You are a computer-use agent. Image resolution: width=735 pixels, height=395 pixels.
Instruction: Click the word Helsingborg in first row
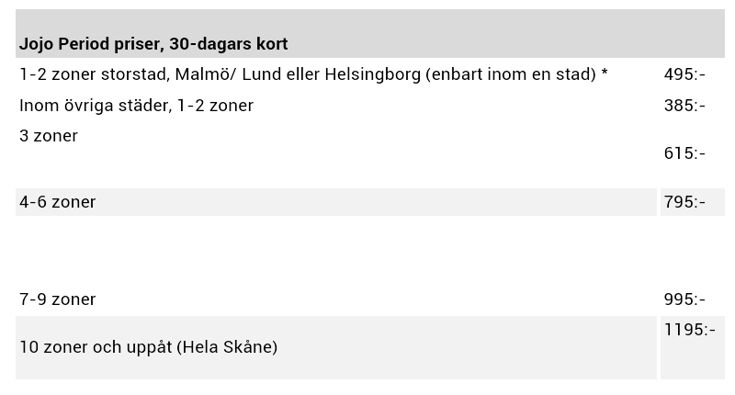[373, 74]
